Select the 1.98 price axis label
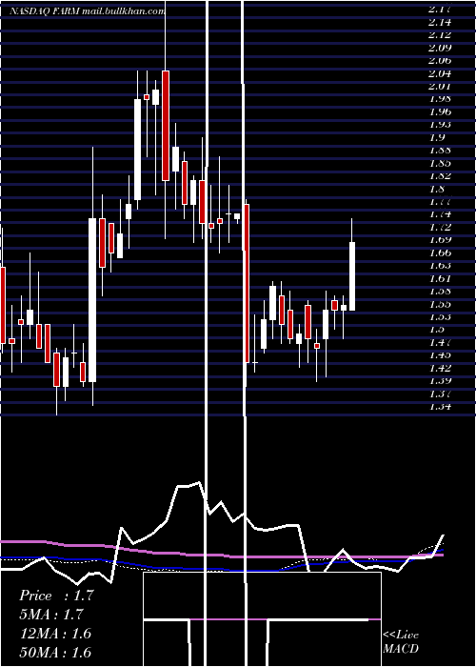The image size is (476, 667). tap(440, 99)
